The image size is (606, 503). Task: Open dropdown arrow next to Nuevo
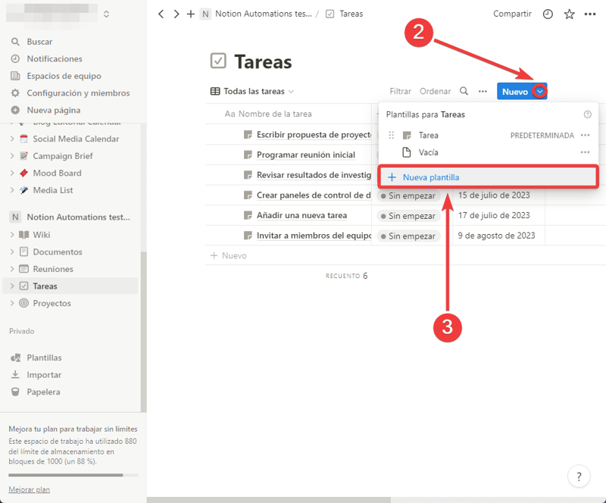(x=539, y=92)
